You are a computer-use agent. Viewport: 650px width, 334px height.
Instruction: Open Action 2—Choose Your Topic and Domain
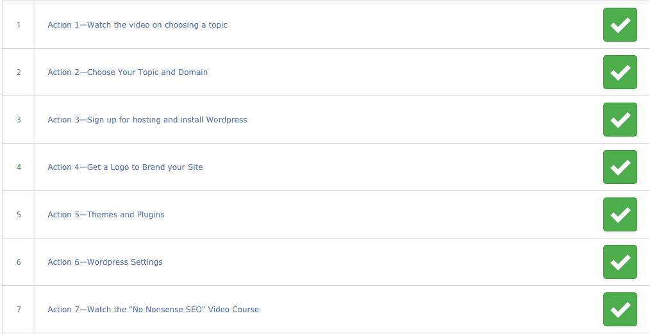click(128, 72)
